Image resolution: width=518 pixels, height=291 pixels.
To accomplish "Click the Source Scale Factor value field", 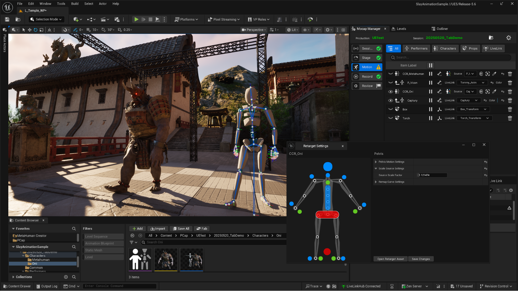I will [432, 175].
